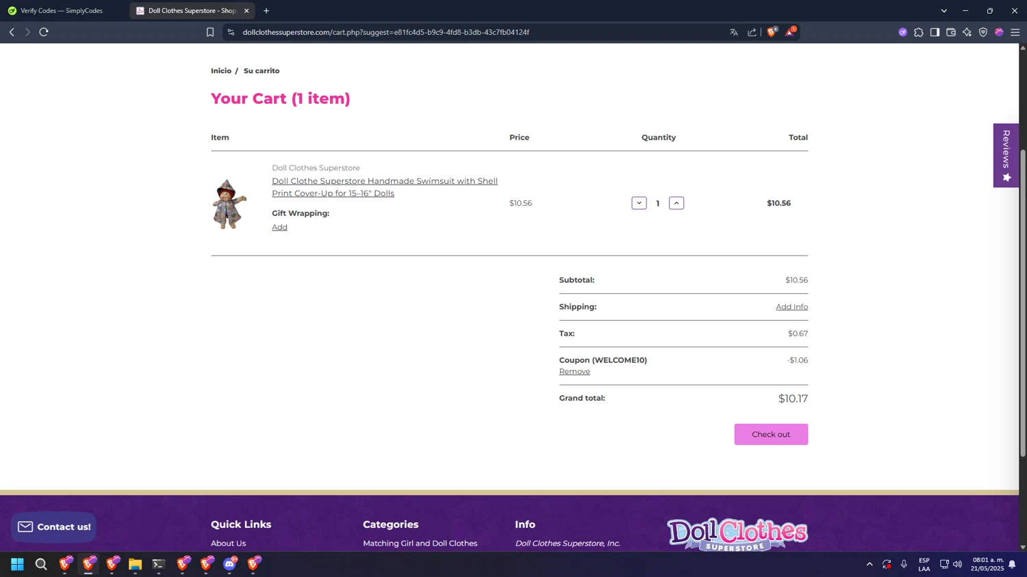Click the Su carrito breadcrumb
1027x577 pixels.
coord(262,71)
